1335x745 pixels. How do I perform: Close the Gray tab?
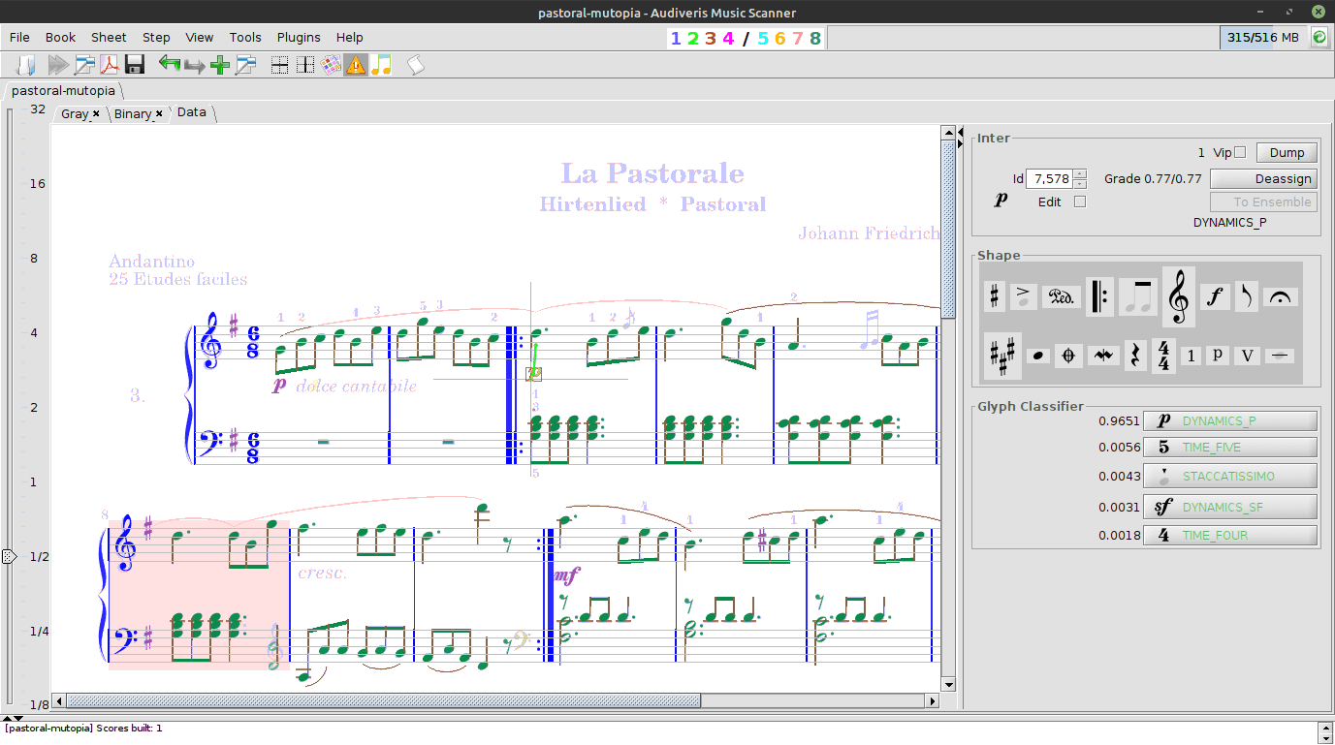point(96,113)
